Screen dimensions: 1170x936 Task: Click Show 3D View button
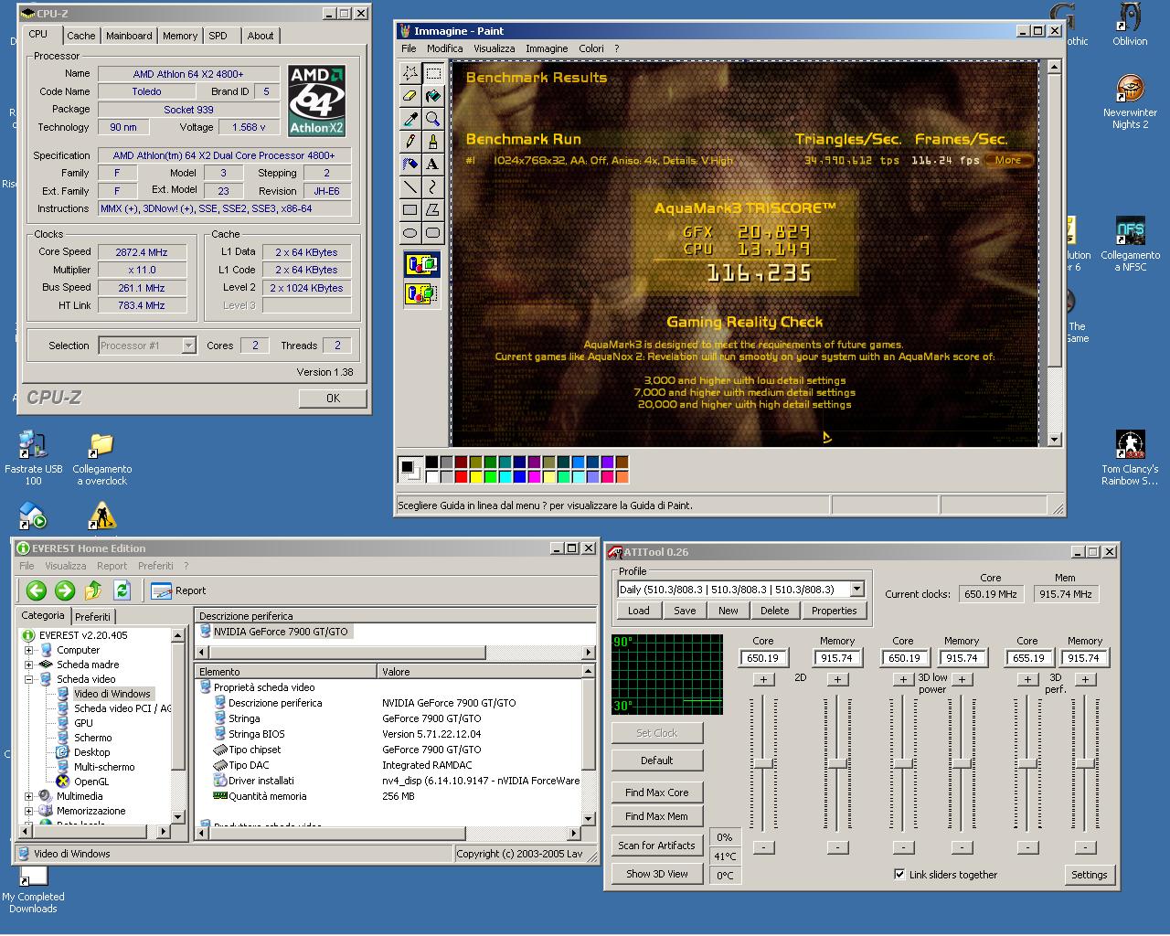(x=657, y=874)
